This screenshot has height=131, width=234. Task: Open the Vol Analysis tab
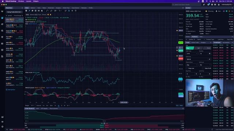(226, 43)
